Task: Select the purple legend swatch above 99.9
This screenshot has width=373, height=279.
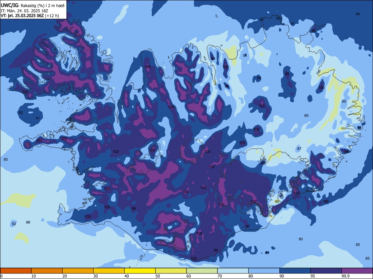Action: [x=357, y=271]
